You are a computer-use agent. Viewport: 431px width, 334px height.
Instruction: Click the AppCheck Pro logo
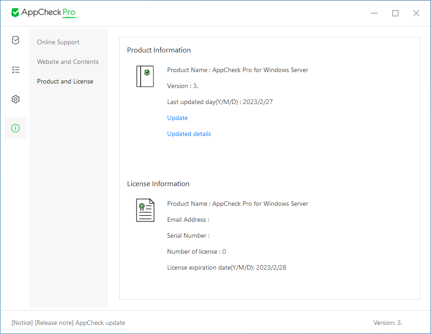(x=44, y=13)
